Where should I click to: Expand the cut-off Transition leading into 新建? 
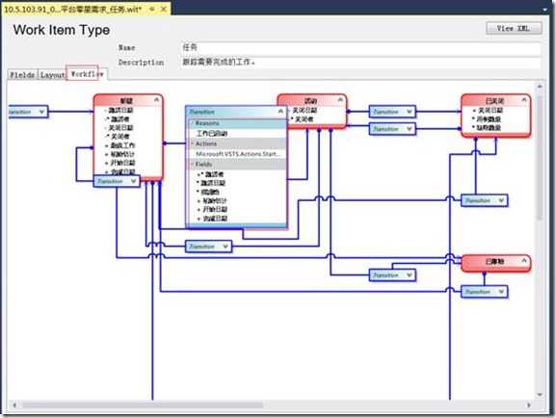(41, 112)
